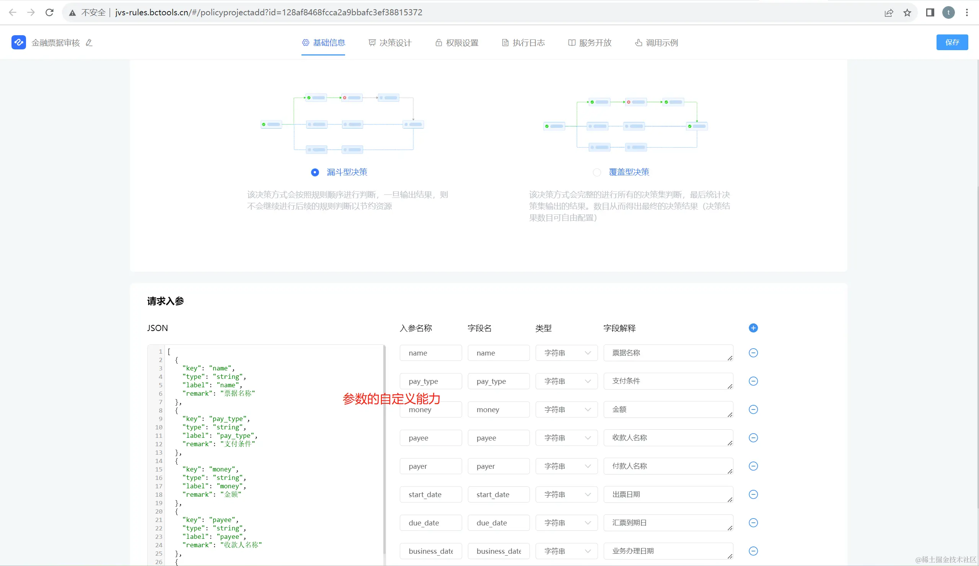
Task: Remove the name parameter row with minus icon
Action: click(753, 353)
